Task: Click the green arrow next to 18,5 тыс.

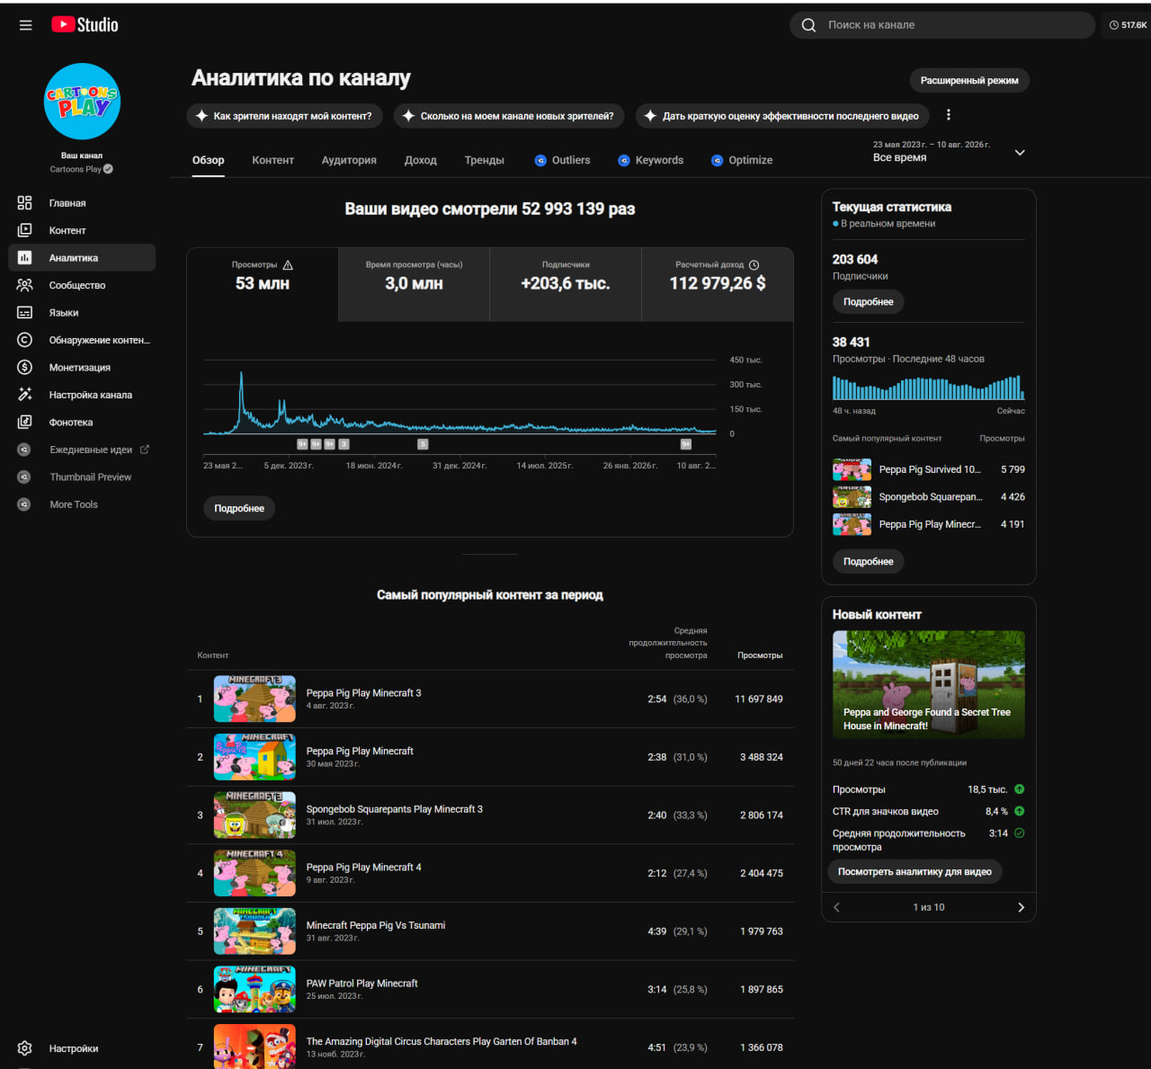Action: click(x=1019, y=789)
